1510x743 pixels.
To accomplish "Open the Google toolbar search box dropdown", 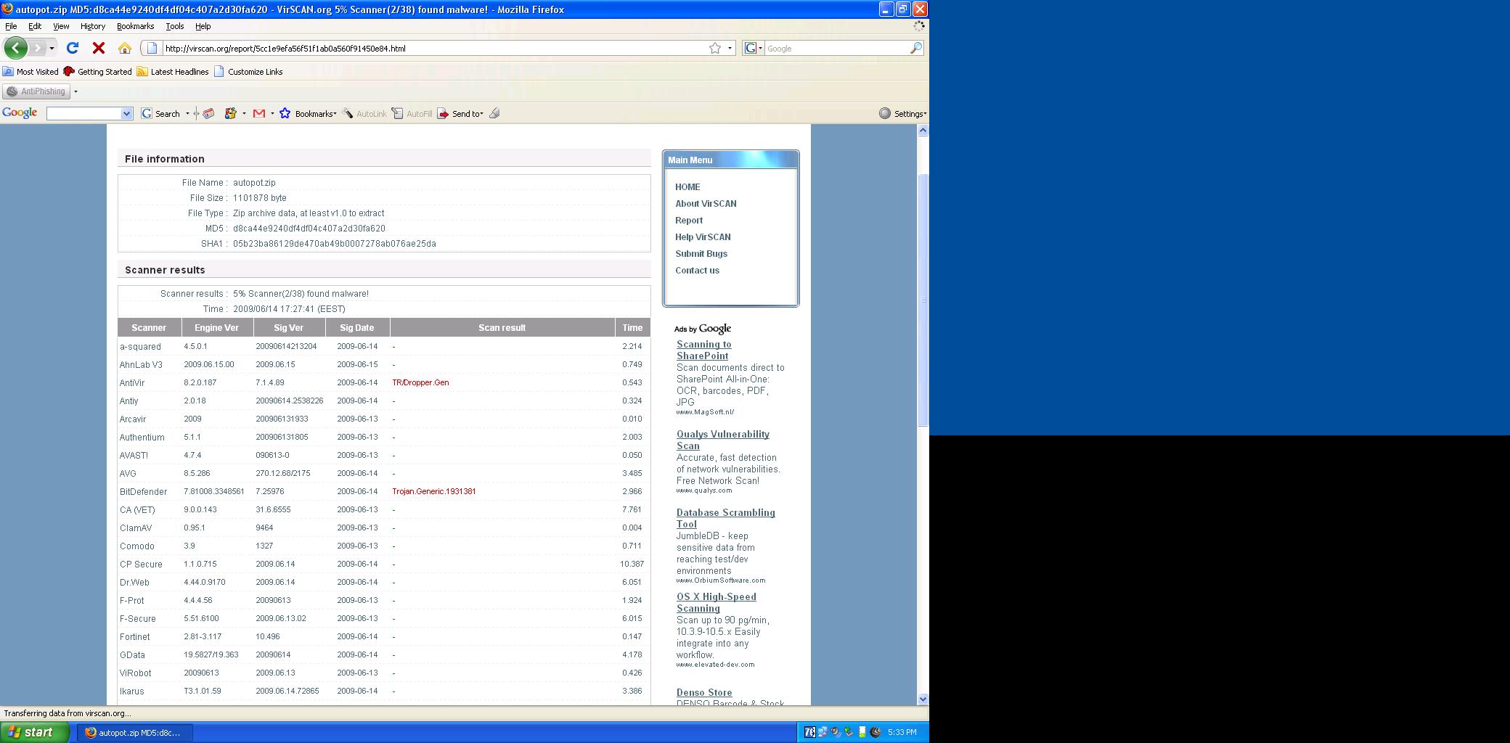I will 127,113.
